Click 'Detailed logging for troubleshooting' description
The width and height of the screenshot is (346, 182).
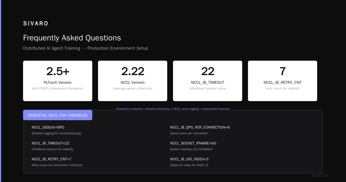coord(56,133)
